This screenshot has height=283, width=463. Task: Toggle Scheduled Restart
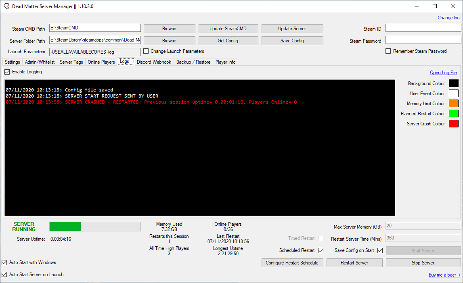[321, 250]
